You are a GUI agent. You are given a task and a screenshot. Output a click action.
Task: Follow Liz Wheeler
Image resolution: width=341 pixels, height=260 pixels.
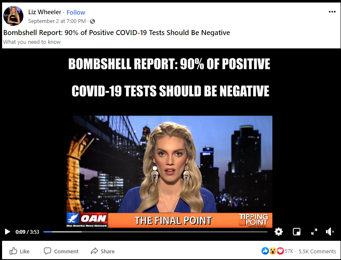coord(76,13)
